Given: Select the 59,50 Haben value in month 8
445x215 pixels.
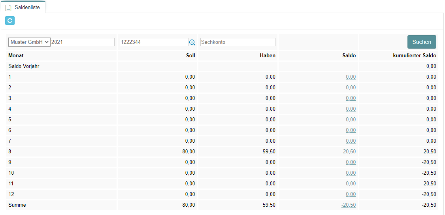Looking at the screenshot, I should pyautogui.click(x=269, y=152).
